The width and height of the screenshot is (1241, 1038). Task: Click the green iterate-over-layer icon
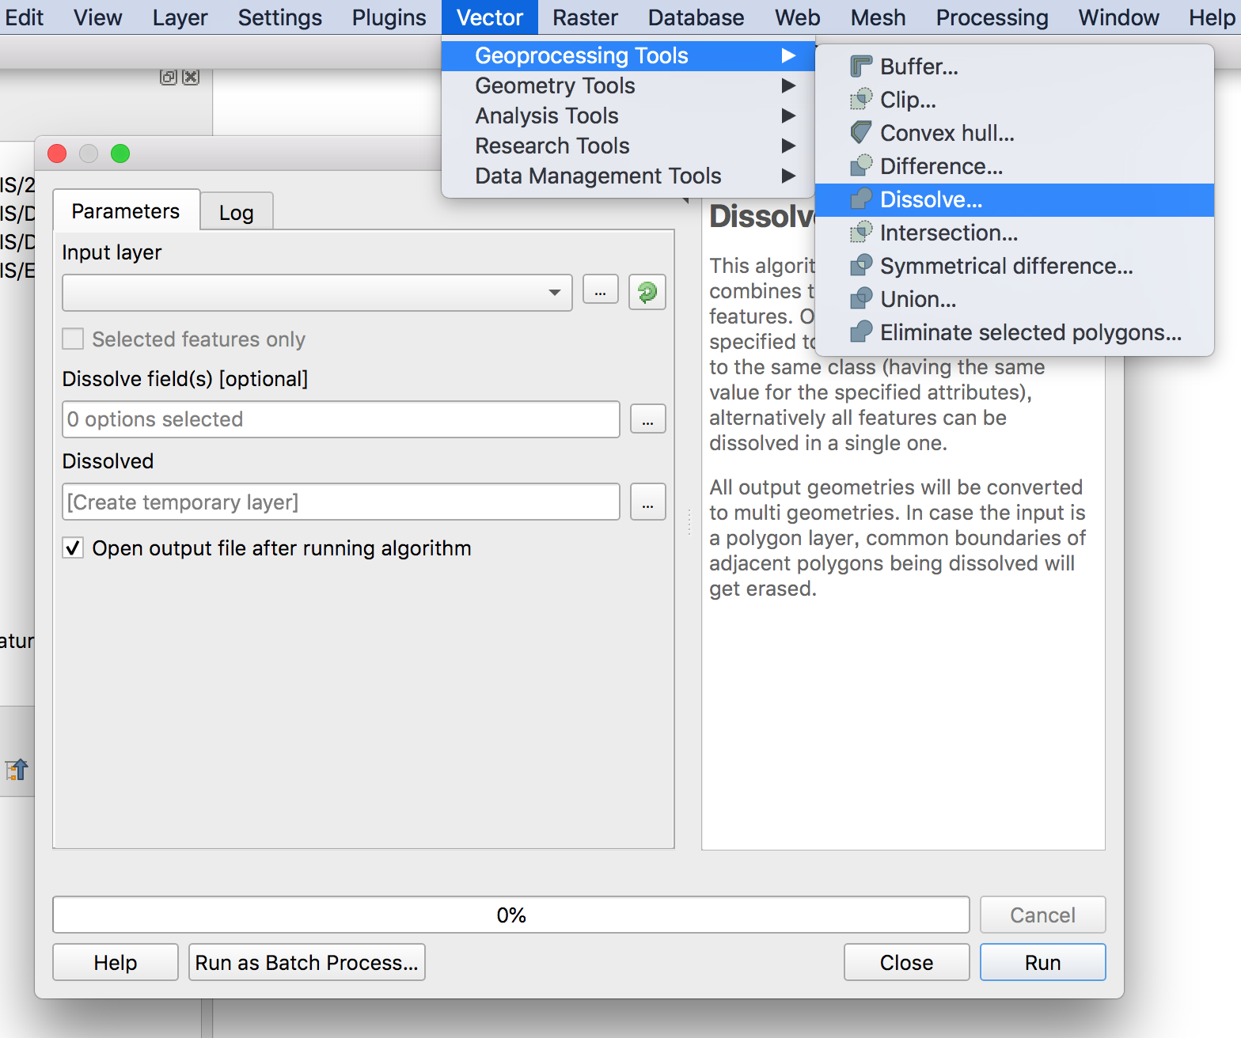647,292
